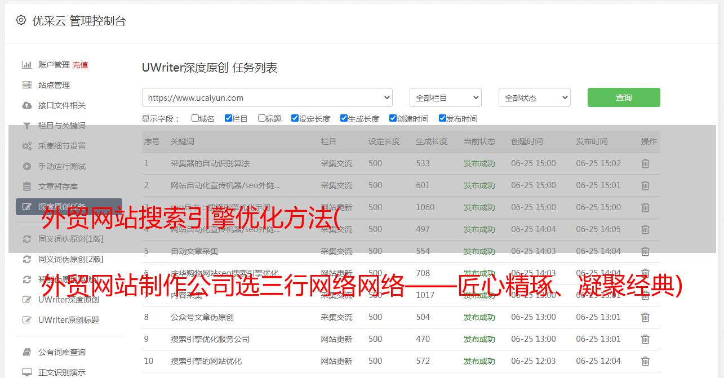Image resolution: width=724 pixels, height=378 pixels.
Task: Uncheck the 栏目 display field checkbox
Action: point(228,118)
